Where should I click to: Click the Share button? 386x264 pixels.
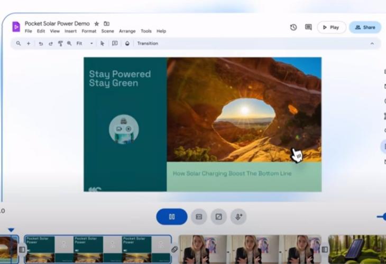(365, 27)
